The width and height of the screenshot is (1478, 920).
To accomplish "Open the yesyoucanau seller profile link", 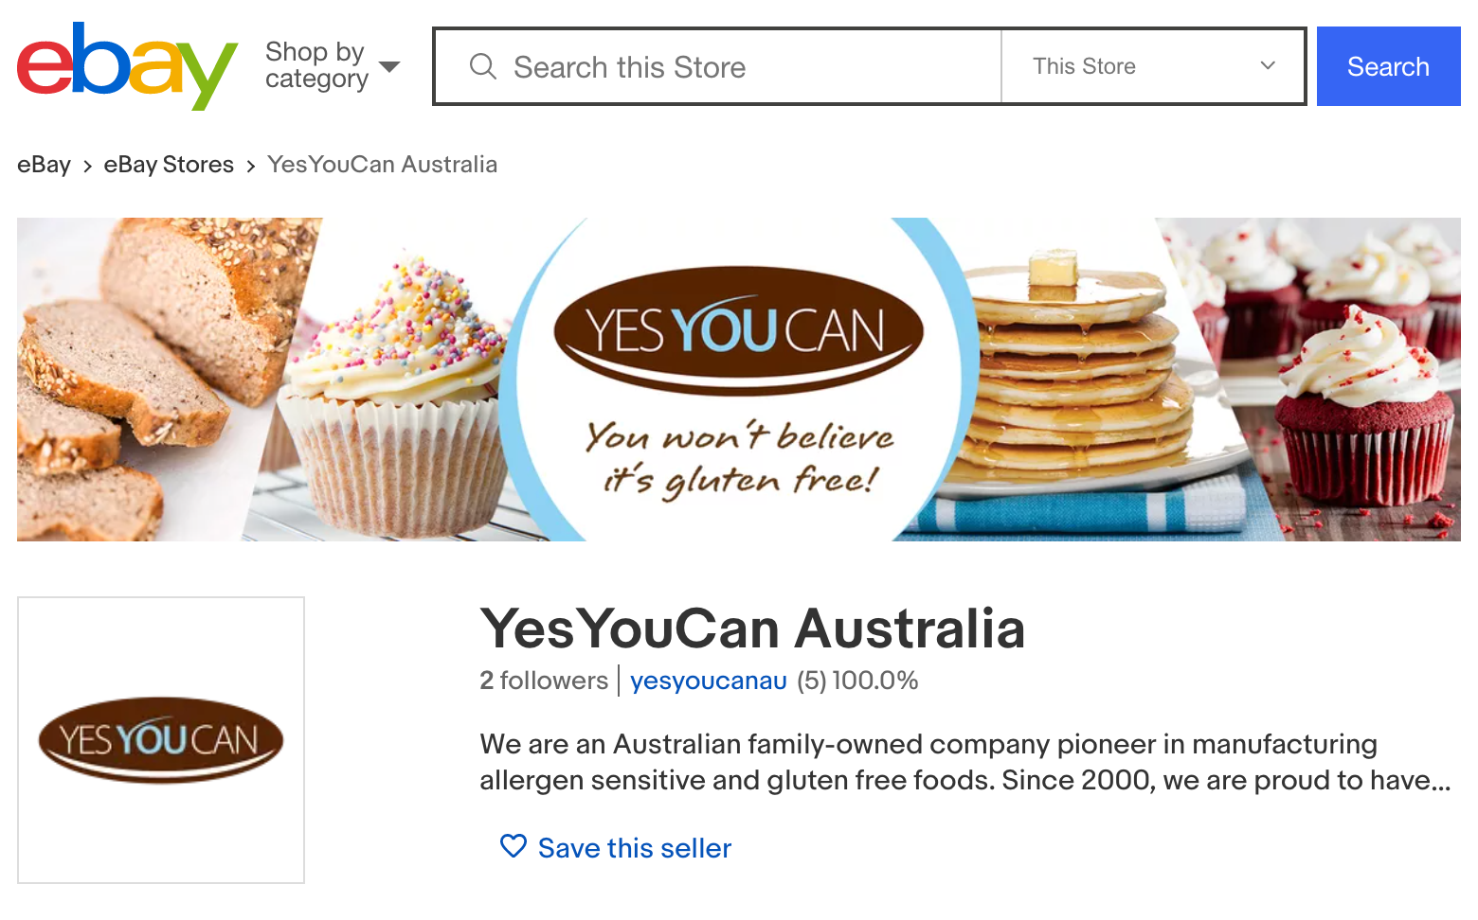I will coord(708,681).
